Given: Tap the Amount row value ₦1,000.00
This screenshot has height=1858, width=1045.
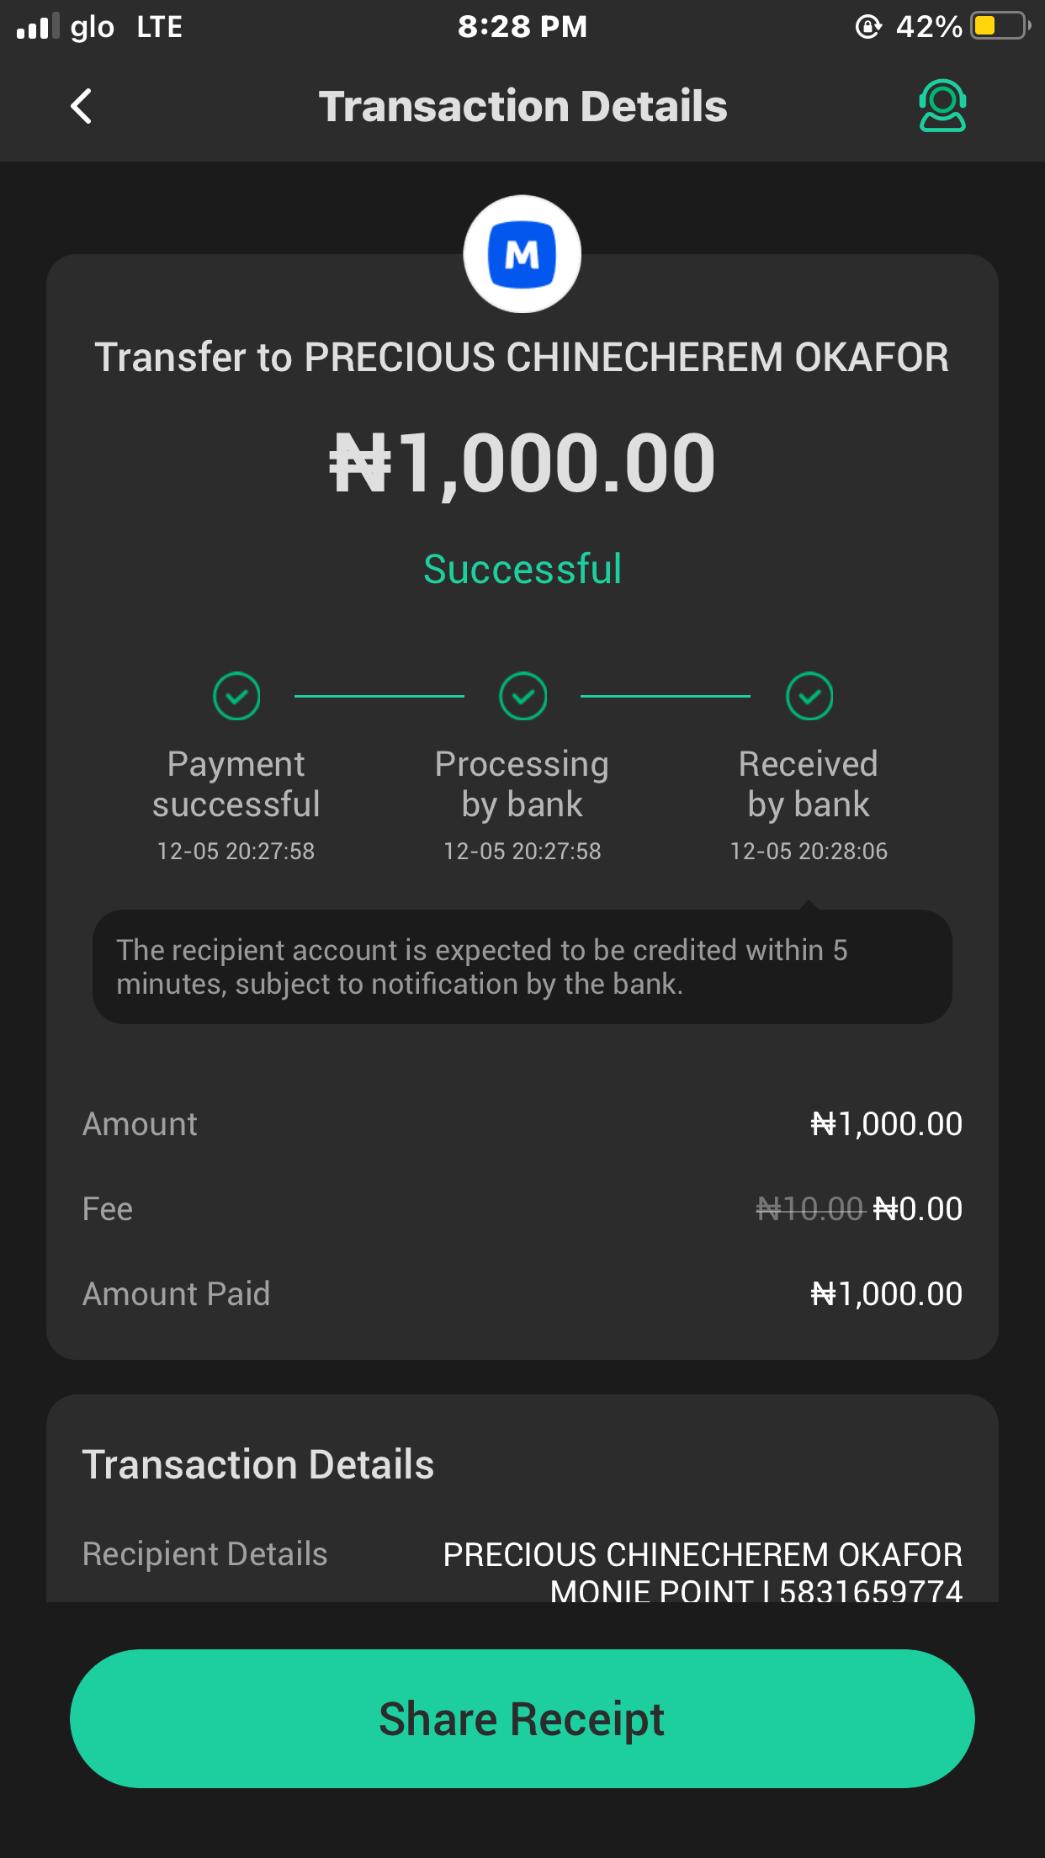Looking at the screenshot, I should click(886, 1124).
